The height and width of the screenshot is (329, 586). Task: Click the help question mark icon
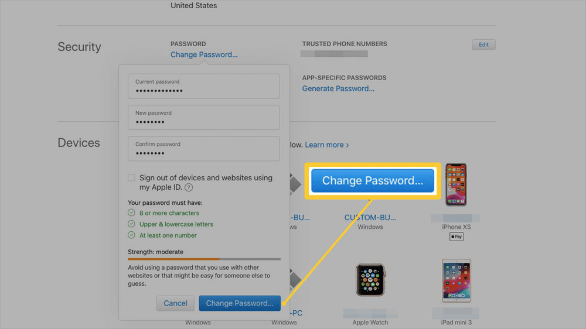188,188
